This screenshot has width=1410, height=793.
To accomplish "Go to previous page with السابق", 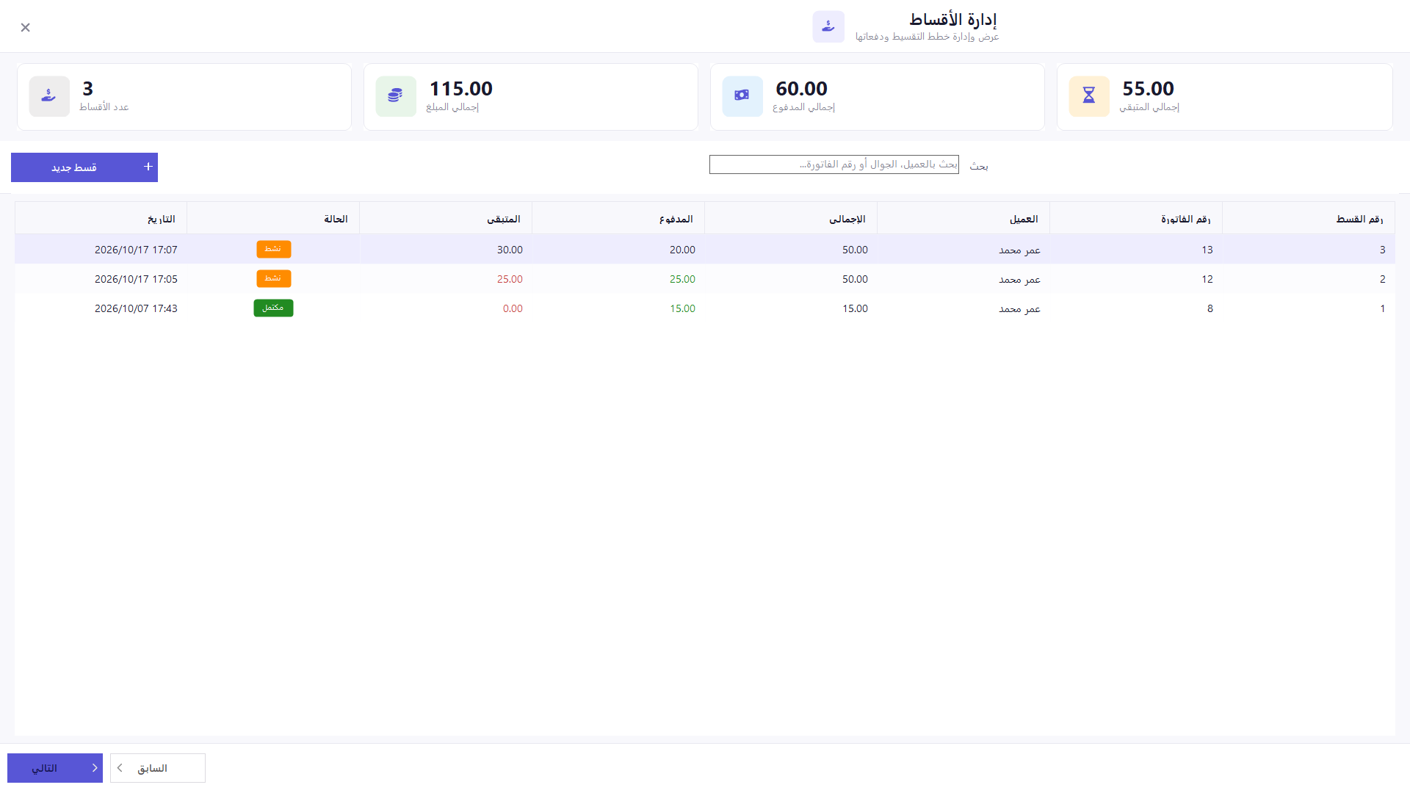I will click(158, 768).
